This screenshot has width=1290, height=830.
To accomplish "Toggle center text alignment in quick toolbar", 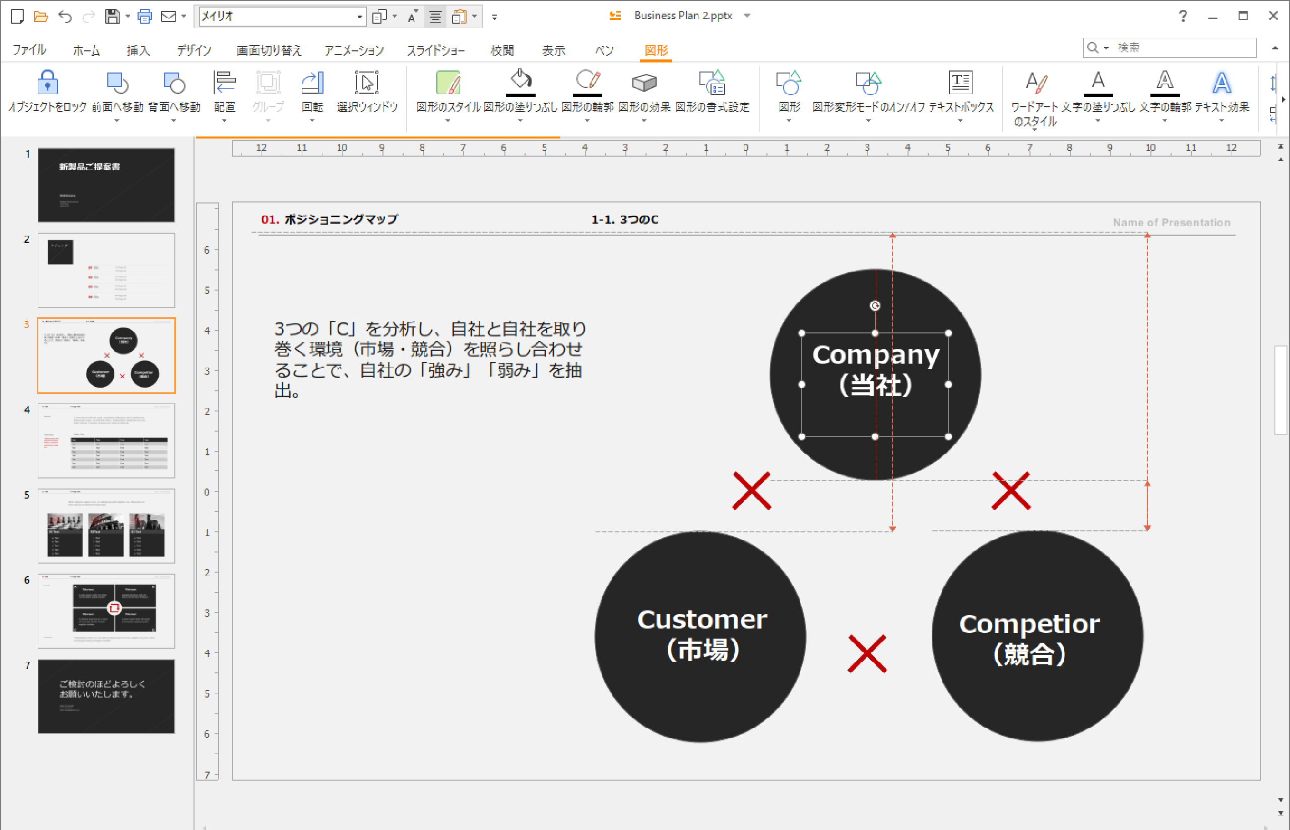I will (435, 17).
